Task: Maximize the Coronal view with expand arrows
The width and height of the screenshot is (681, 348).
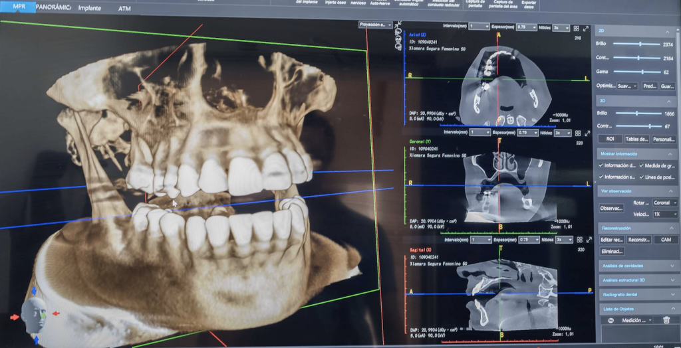Action: coord(586,132)
